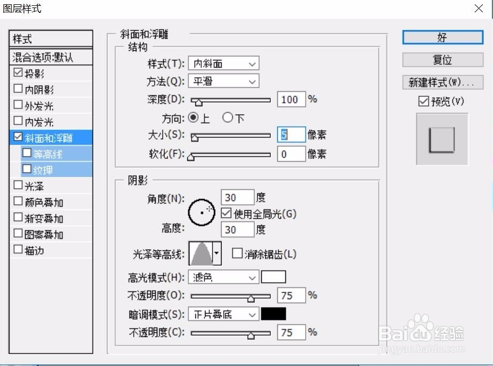Click the 软化 value field 0
Image resolution: width=493 pixels, height=366 pixels.
(x=291, y=154)
